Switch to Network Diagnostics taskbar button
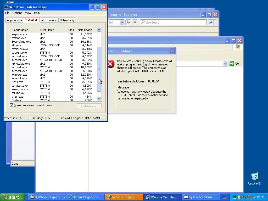The width and height of the screenshot is (268, 201). click(x=124, y=197)
